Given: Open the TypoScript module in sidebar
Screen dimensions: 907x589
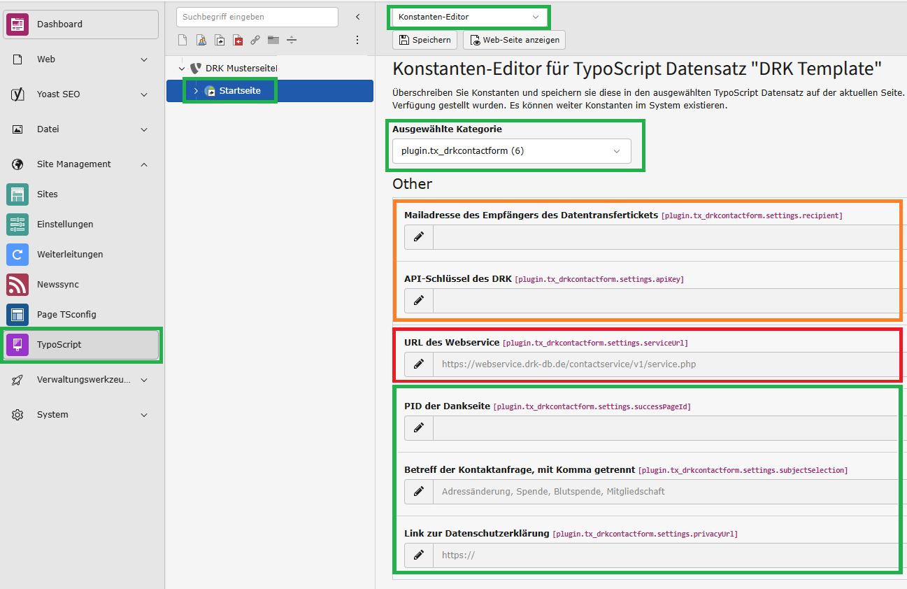Looking at the screenshot, I should click(x=81, y=344).
